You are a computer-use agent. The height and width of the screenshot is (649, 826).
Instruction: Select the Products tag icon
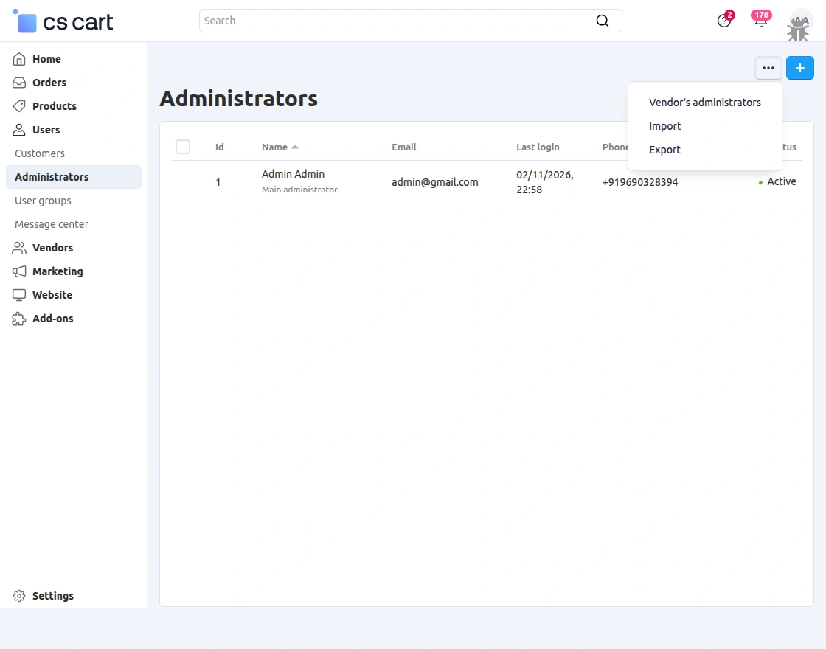click(18, 106)
